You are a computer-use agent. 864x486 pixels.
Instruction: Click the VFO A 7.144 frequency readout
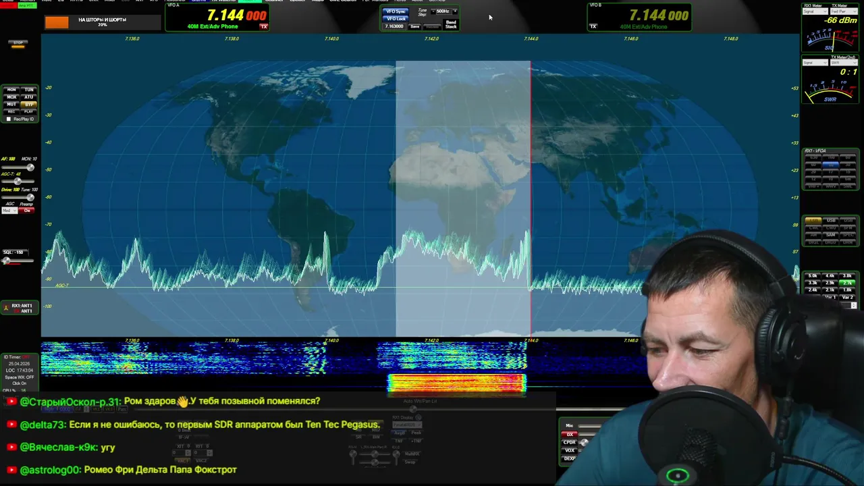[x=236, y=16]
